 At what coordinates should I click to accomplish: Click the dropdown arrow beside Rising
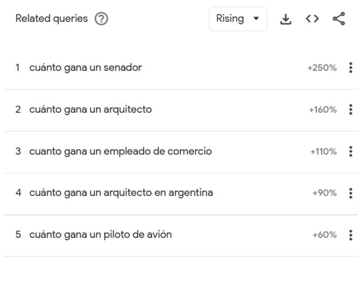256,19
